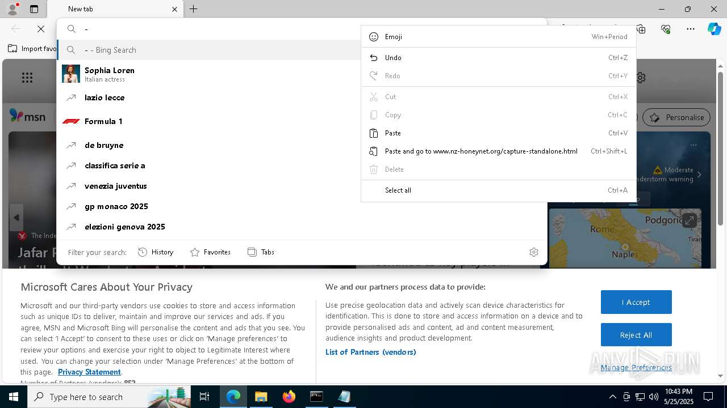Open Task View on taskbar
This screenshot has height=408, width=727.
click(x=204, y=397)
